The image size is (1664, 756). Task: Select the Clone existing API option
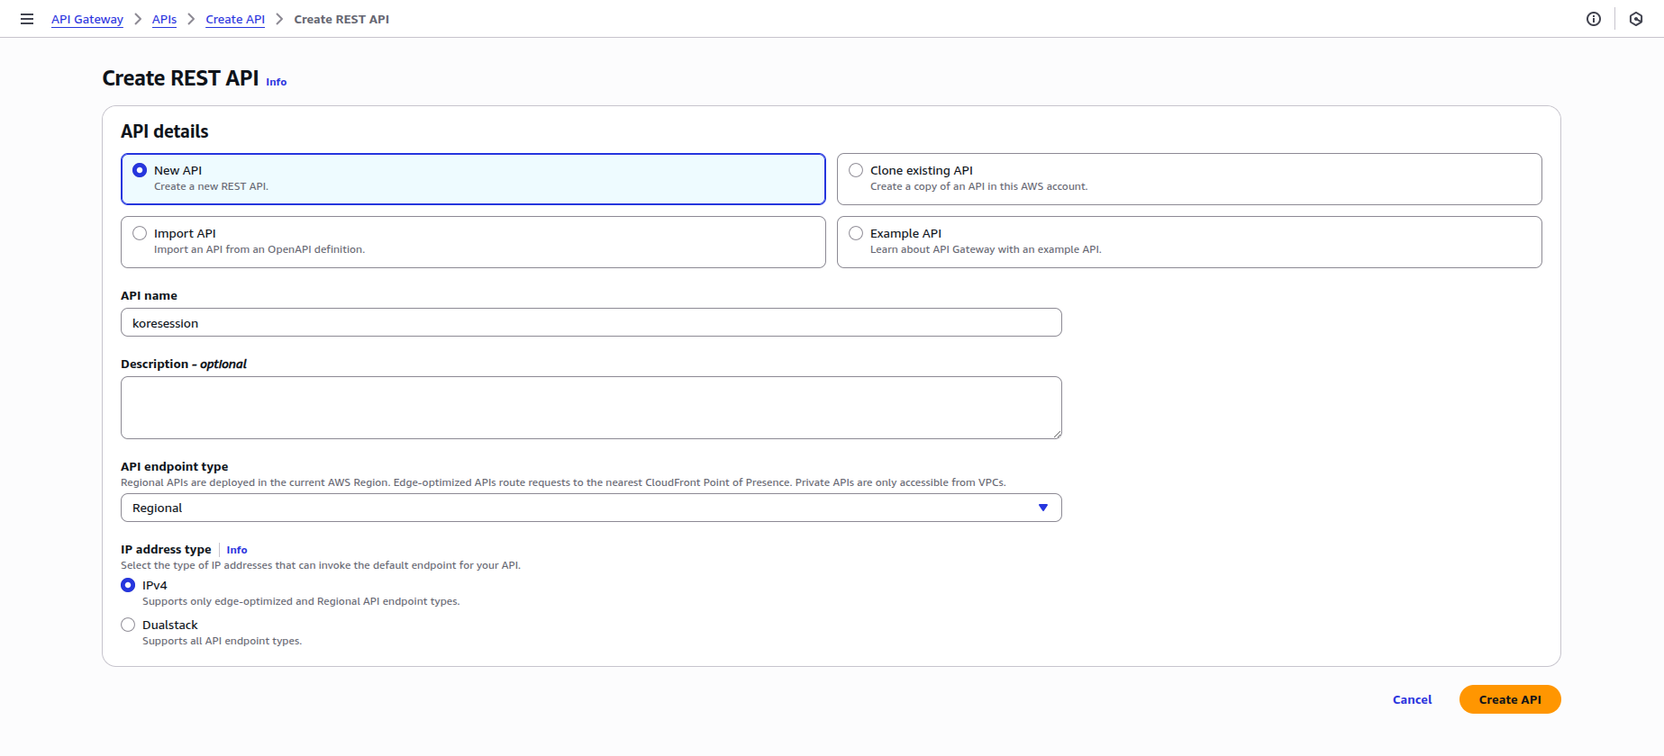[x=856, y=170]
